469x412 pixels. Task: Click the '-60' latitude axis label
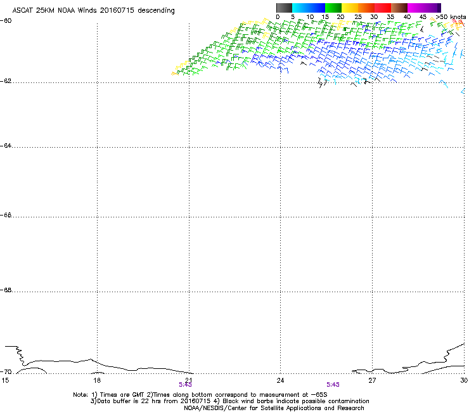click(6, 21)
